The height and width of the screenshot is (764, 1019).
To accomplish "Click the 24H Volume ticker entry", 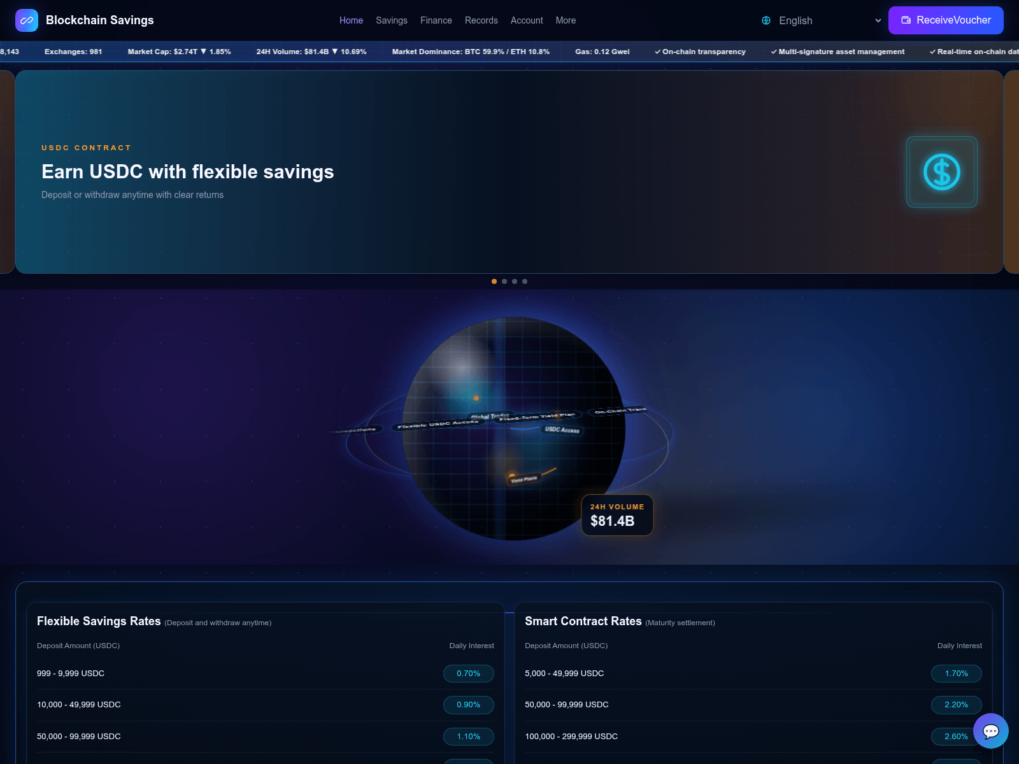I will tap(311, 52).
